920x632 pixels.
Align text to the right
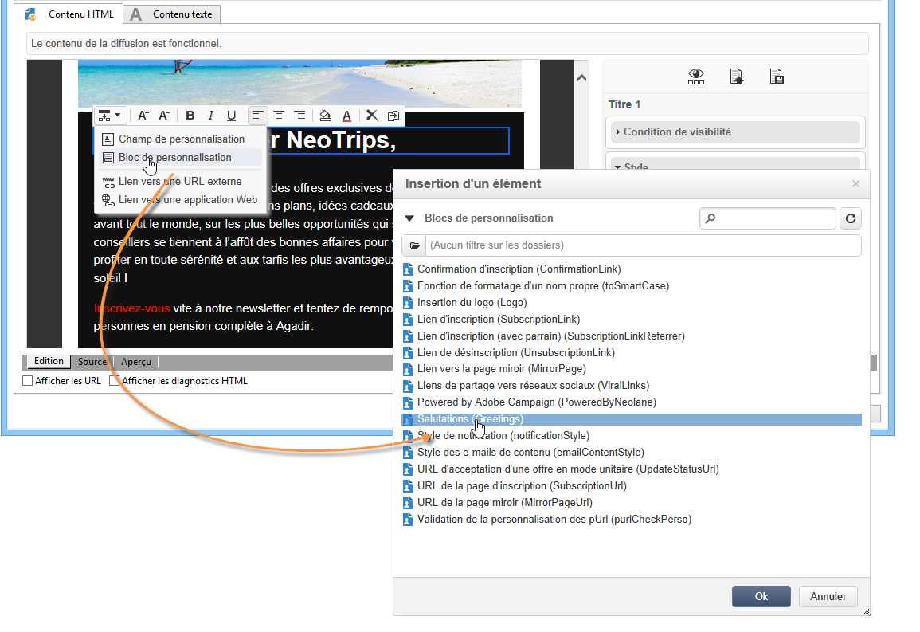(299, 116)
